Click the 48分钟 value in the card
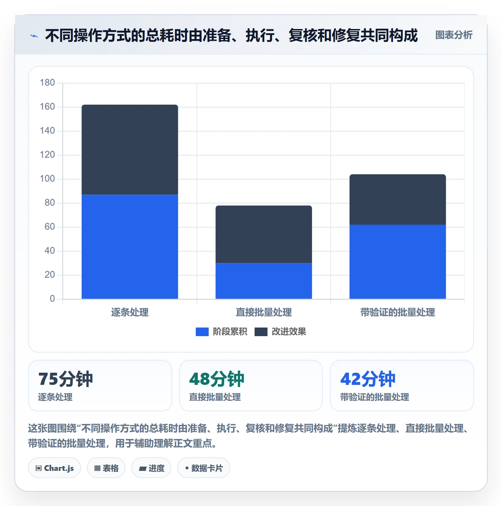This screenshot has width=502, height=506. tap(217, 379)
